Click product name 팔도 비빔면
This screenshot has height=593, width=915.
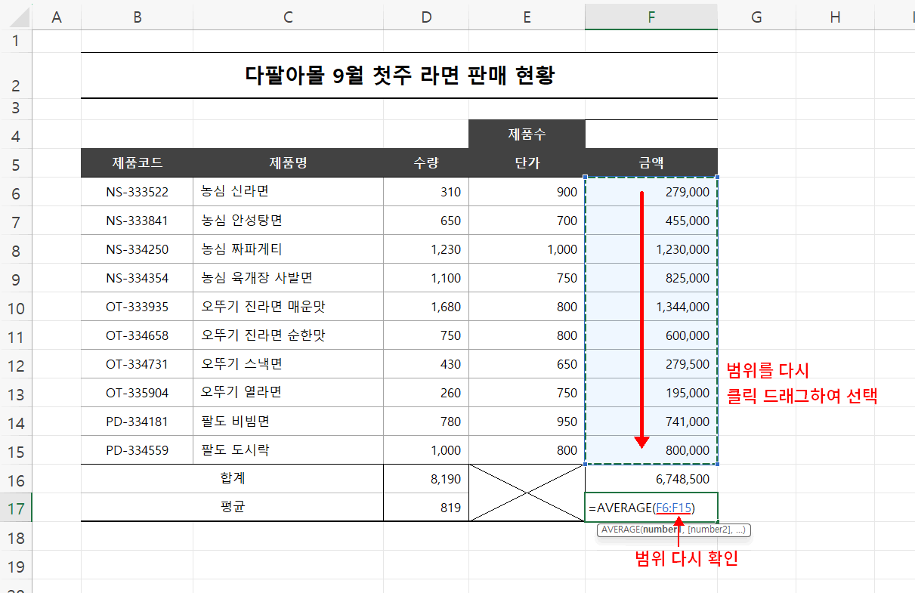click(x=288, y=422)
